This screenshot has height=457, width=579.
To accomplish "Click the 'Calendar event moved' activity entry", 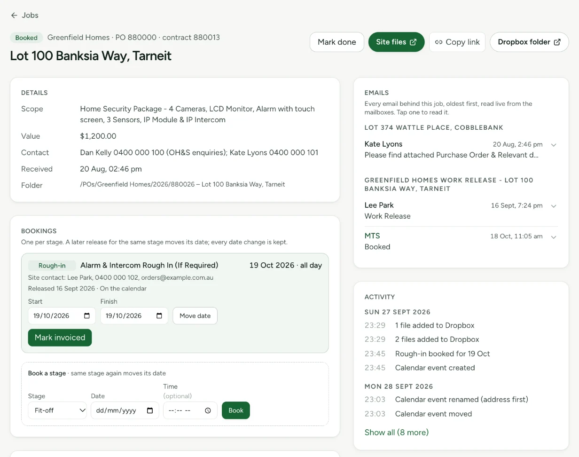I will (x=433, y=414).
